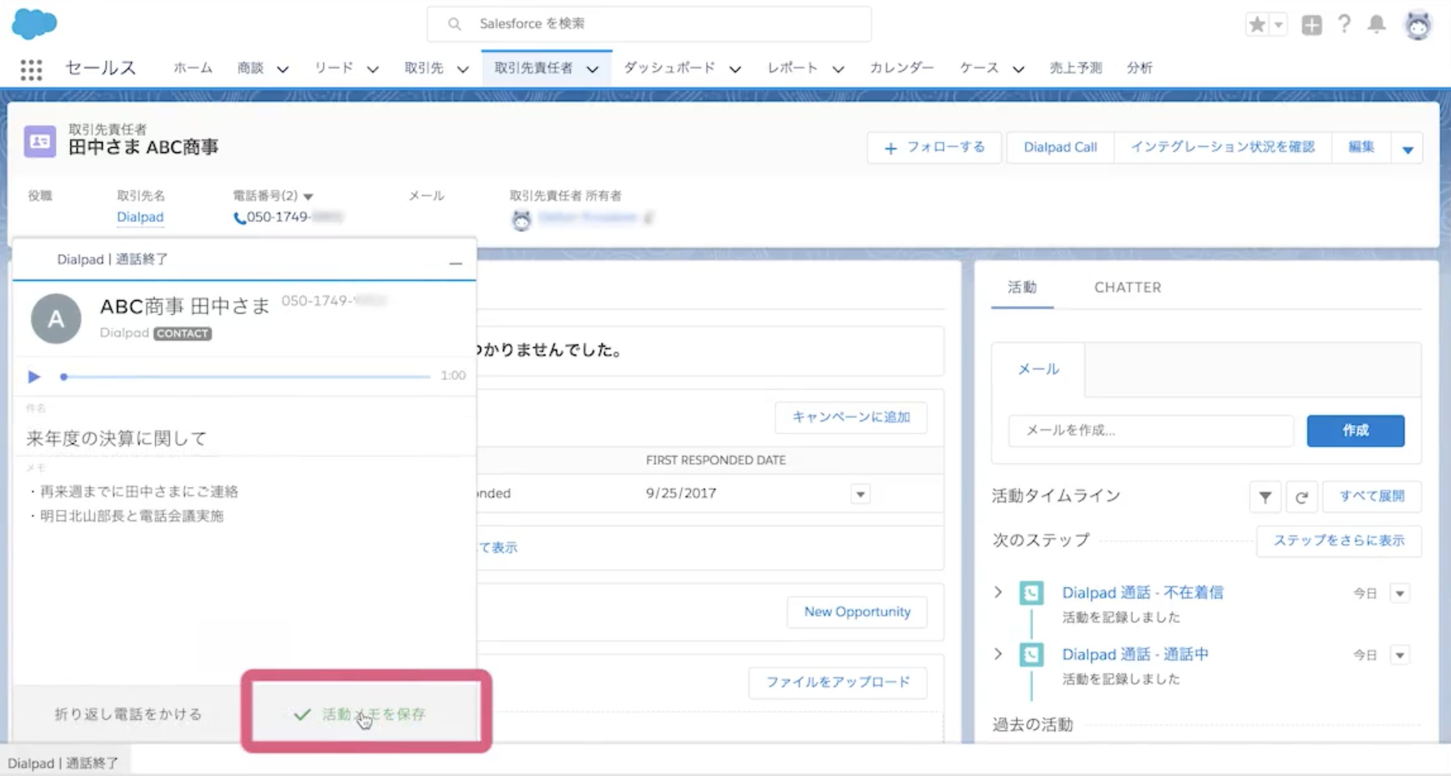Click the フォローする button
The height and width of the screenshot is (776, 1451).
pos(934,148)
